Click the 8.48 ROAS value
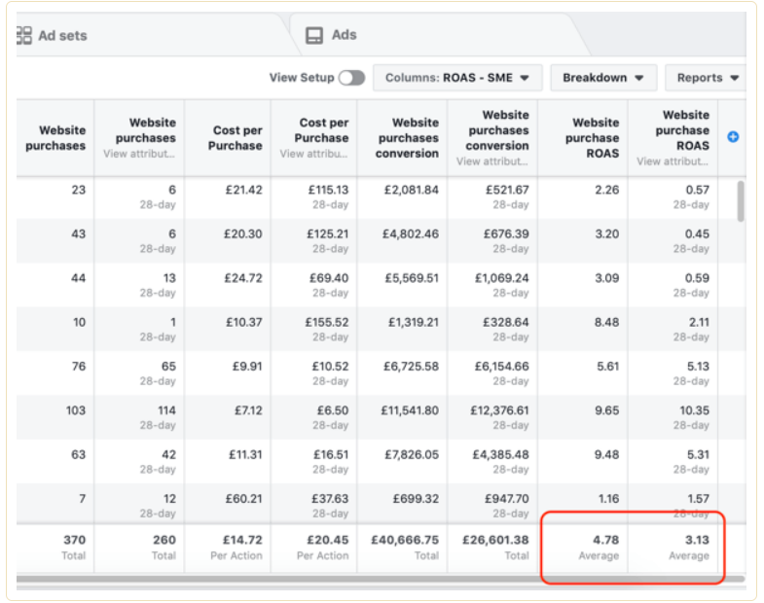This screenshot has height=603, width=764. click(x=607, y=323)
